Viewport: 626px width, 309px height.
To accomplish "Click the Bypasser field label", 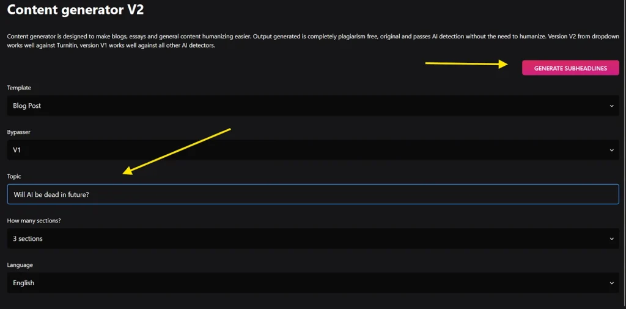I will point(20,132).
